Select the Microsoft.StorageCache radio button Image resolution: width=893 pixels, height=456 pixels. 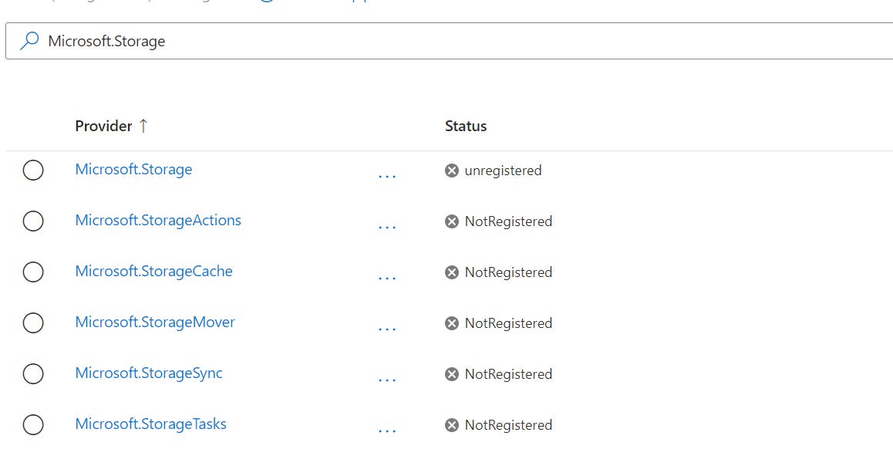coord(33,272)
